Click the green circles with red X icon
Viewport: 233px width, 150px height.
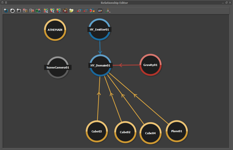pos(38,11)
